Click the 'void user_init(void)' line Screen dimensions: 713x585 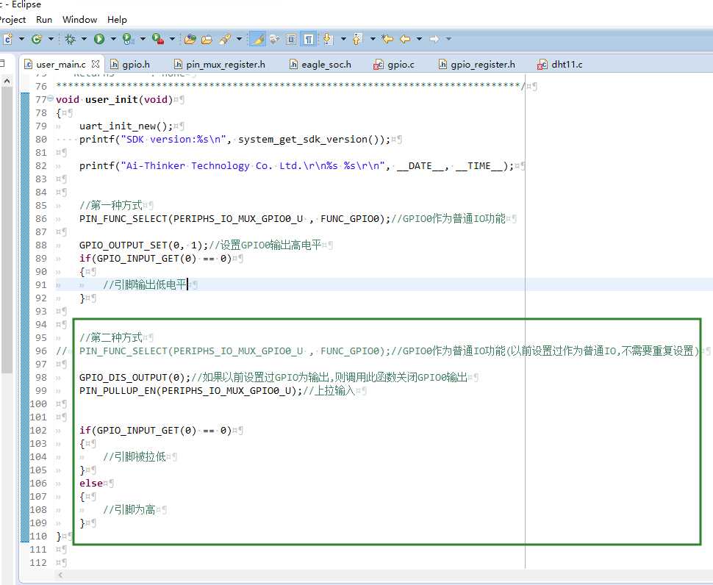(114, 99)
